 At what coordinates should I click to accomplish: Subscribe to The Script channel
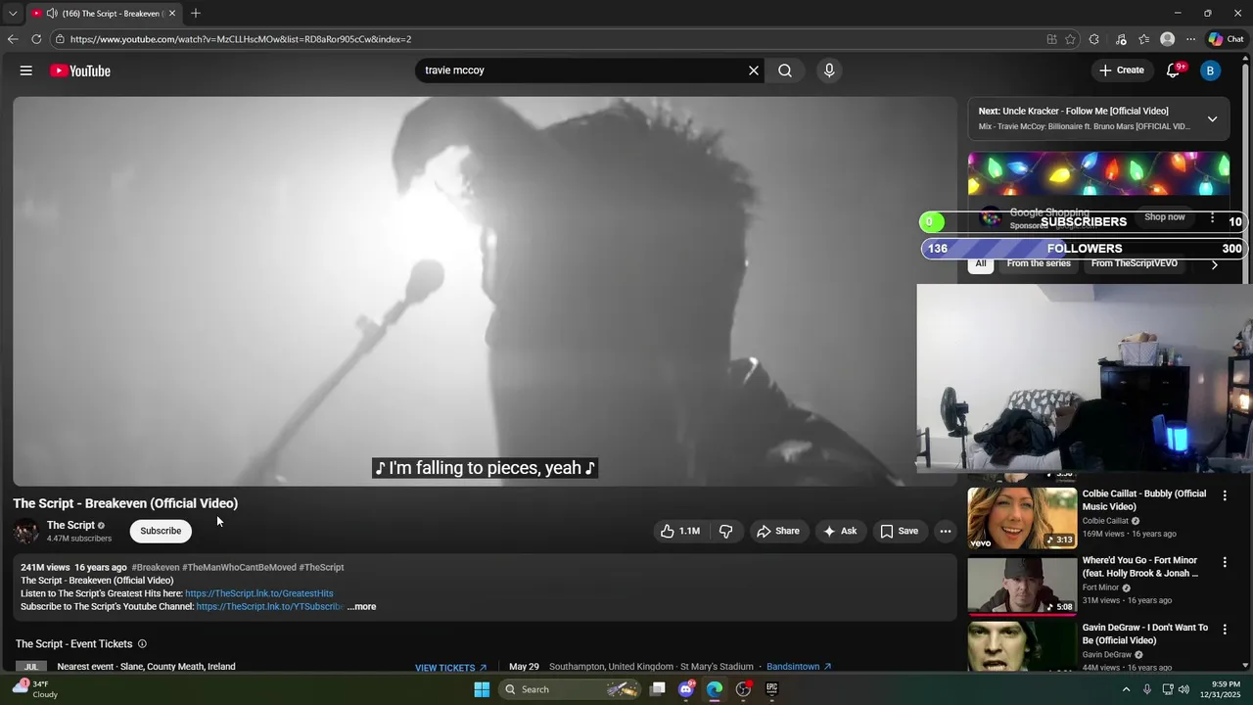coord(161,531)
